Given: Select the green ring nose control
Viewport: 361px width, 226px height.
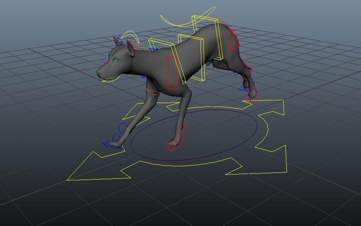Looking at the screenshot, I should coord(95,73).
